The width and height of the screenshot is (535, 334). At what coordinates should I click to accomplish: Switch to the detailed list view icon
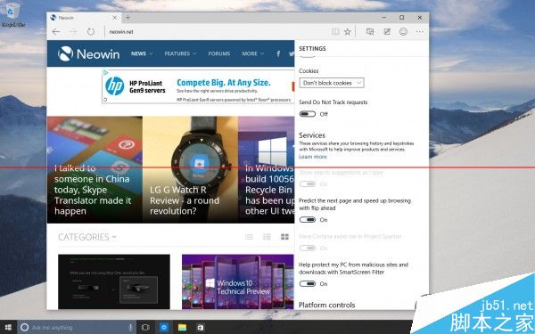click(x=267, y=237)
